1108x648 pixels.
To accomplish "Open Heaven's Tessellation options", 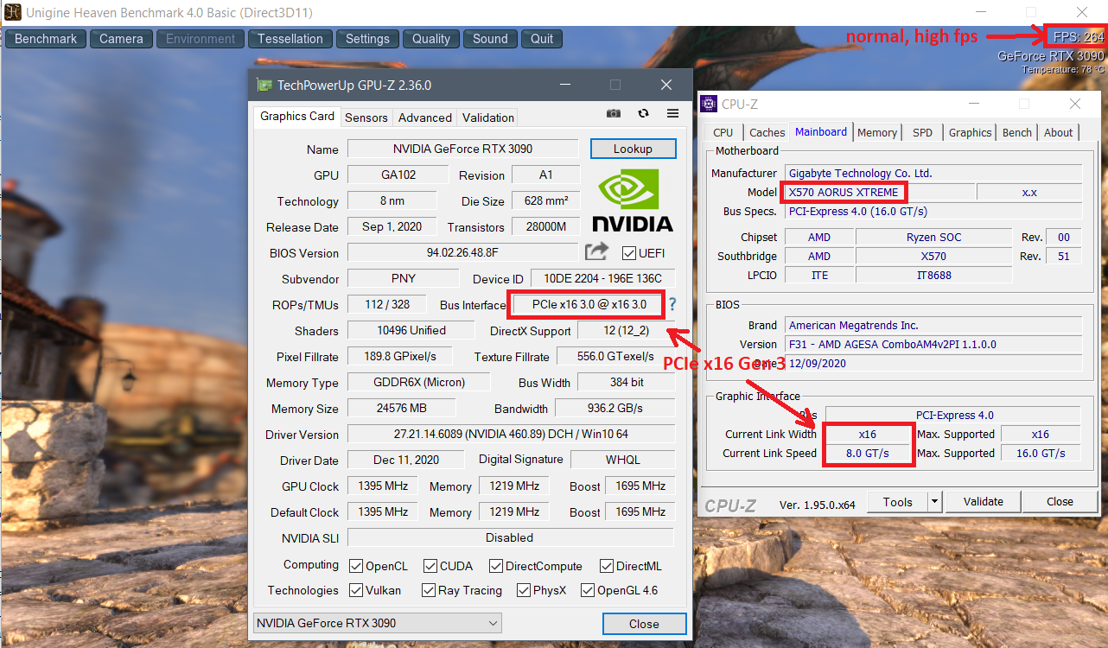I will pos(290,38).
